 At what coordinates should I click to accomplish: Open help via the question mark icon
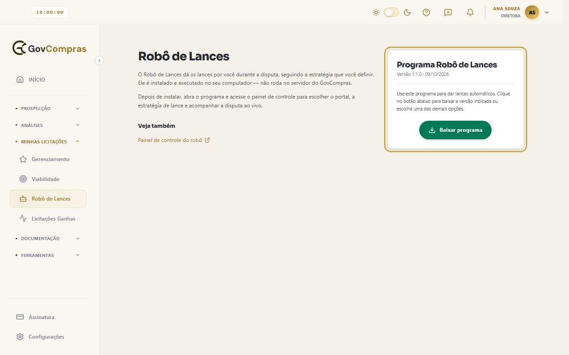[426, 12]
